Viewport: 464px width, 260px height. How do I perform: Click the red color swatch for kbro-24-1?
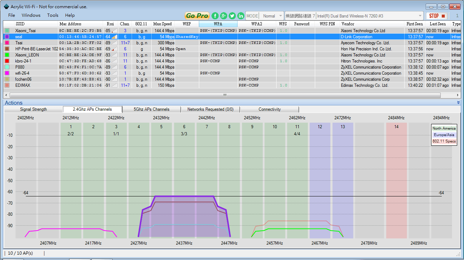(7, 61)
